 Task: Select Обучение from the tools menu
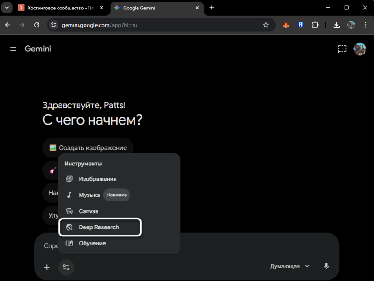[119, 243]
